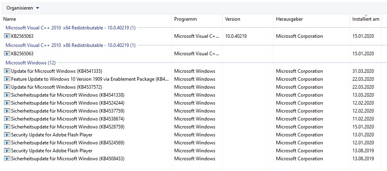The width and height of the screenshot is (387, 171).
Task: Click icon of Feature Update to Windows 10 Version 1909
Action: [7, 79]
